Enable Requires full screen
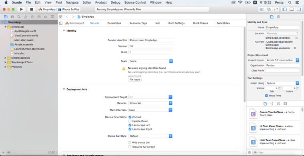The image size is (304, 156). [x=130, y=147]
